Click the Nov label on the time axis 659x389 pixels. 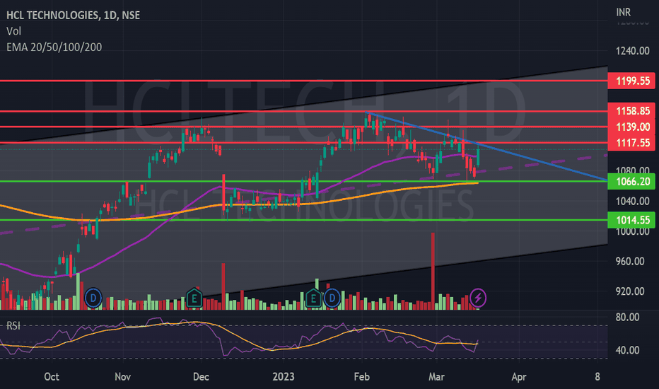[x=123, y=377]
